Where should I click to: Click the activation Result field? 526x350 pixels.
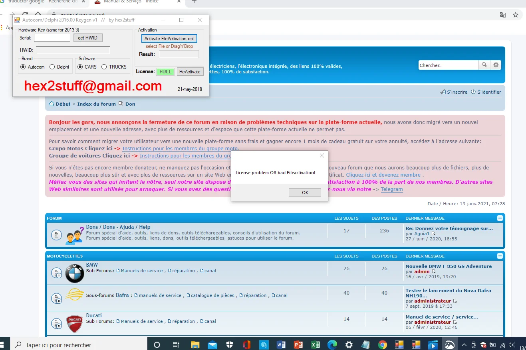pos(179,54)
